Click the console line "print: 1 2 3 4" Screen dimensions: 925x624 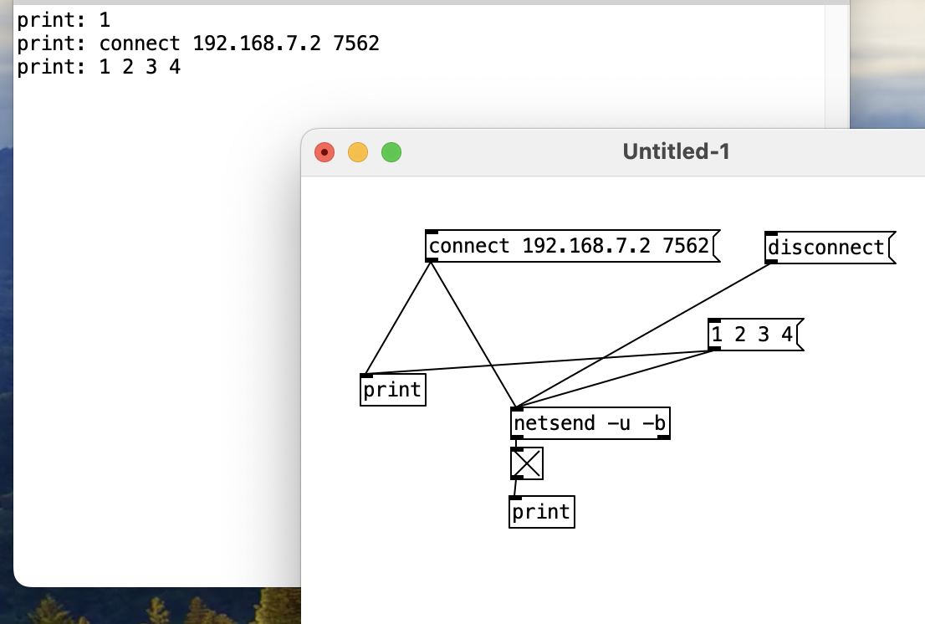coord(99,67)
